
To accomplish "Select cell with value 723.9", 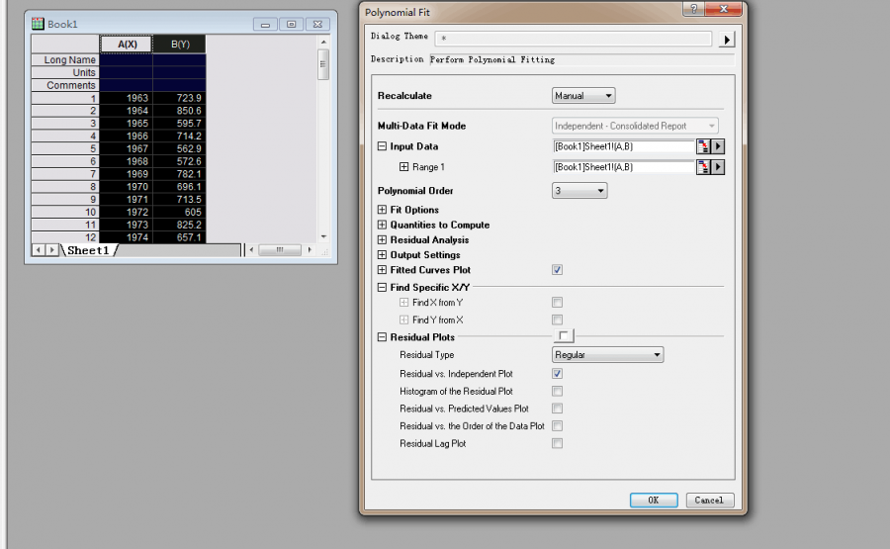I will tap(179, 98).
